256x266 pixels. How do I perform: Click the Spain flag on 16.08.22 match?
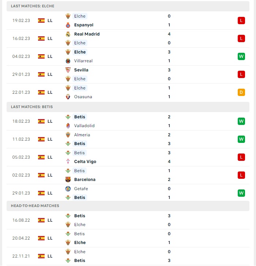(x=41, y=220)
